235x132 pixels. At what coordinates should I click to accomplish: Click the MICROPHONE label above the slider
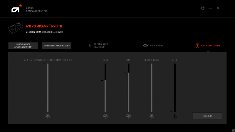pyautogui.click(x=152, y=60)
